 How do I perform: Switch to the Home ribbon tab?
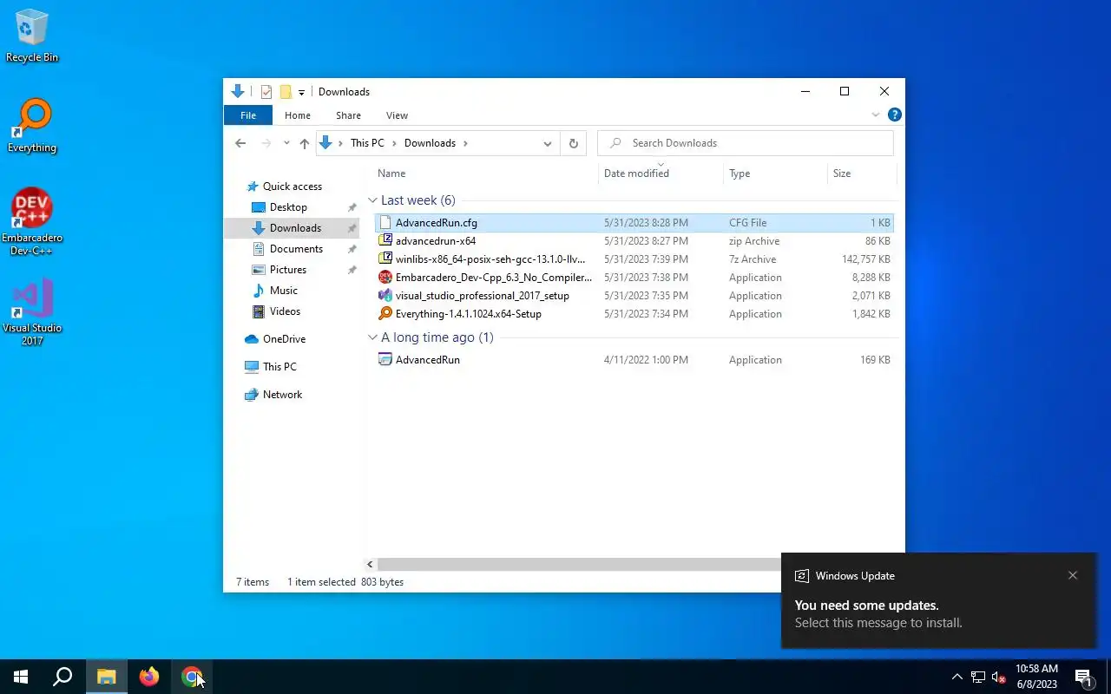pos(298,115)
